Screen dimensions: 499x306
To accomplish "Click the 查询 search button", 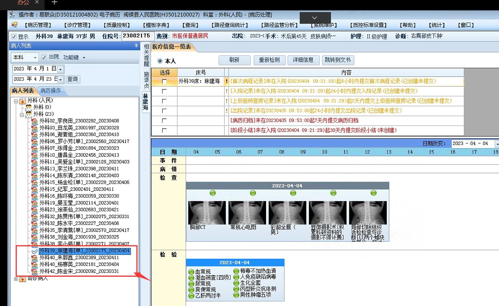I will [72, 79].
